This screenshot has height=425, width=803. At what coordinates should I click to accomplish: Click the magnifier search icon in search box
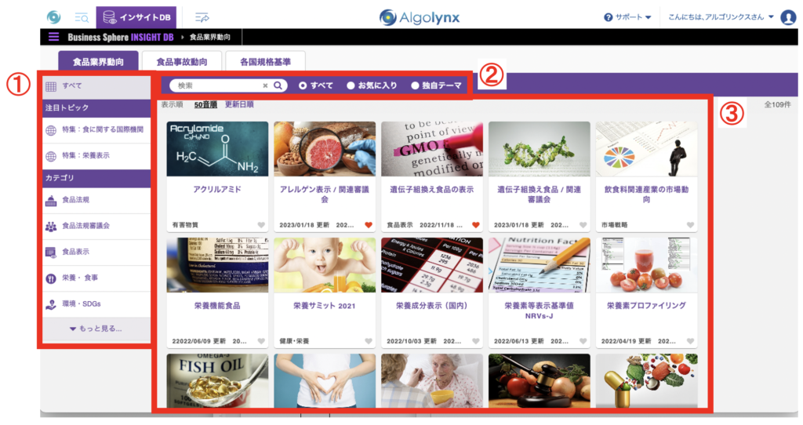tap(278, 85)
